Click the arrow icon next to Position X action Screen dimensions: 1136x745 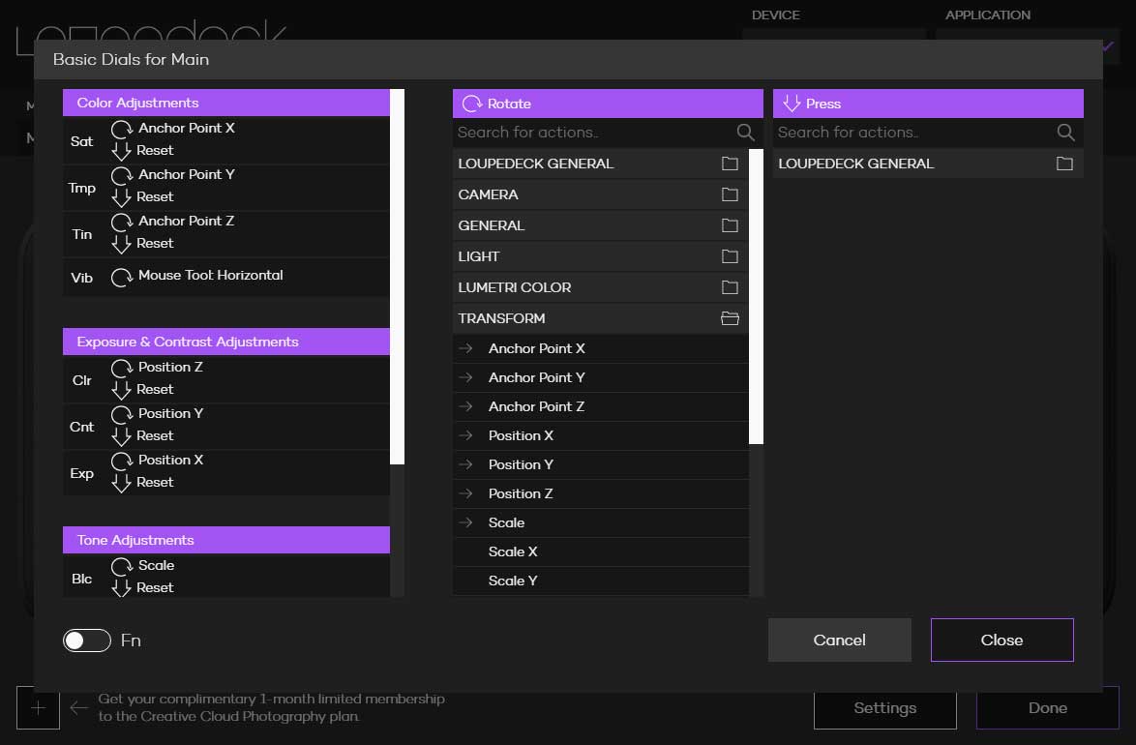[465, 435]
